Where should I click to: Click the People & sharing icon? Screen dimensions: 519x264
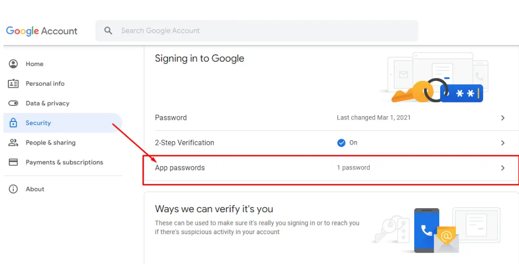click(13, 143)
